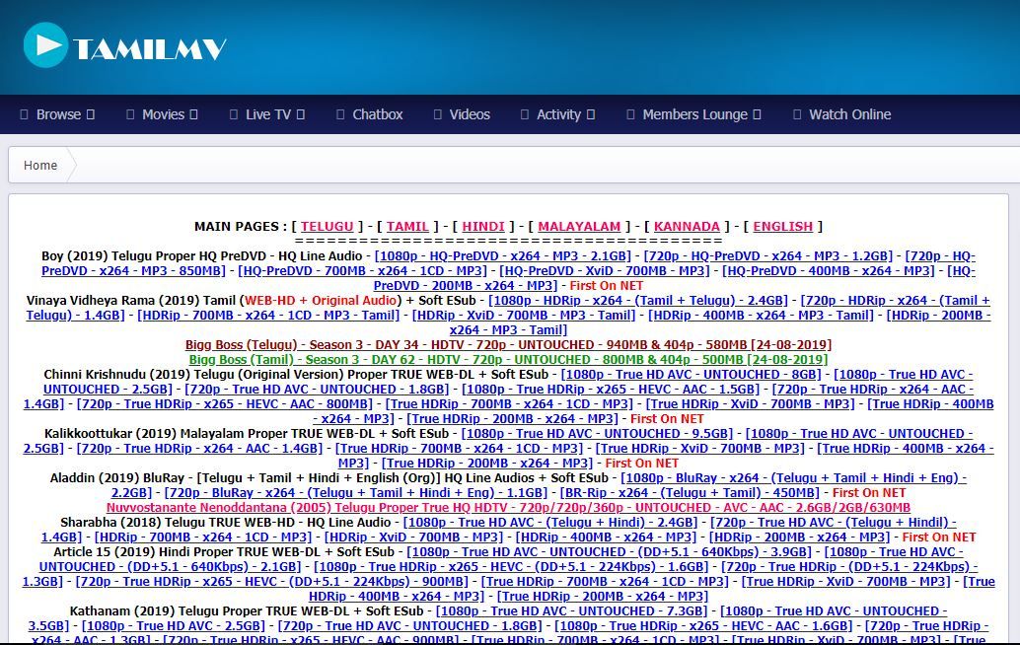Open Kathanam 1080p UNTOUCHED 7.3GB link
This screenshot has height=645, width=1020.
[x=572, y=611]
